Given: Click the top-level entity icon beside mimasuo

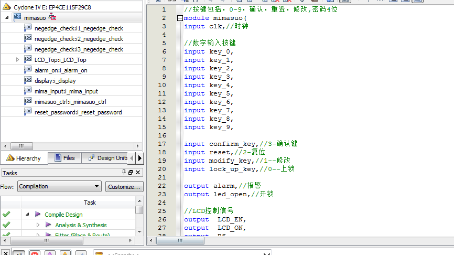Looking at the screenshot, I should coord(52,17).
